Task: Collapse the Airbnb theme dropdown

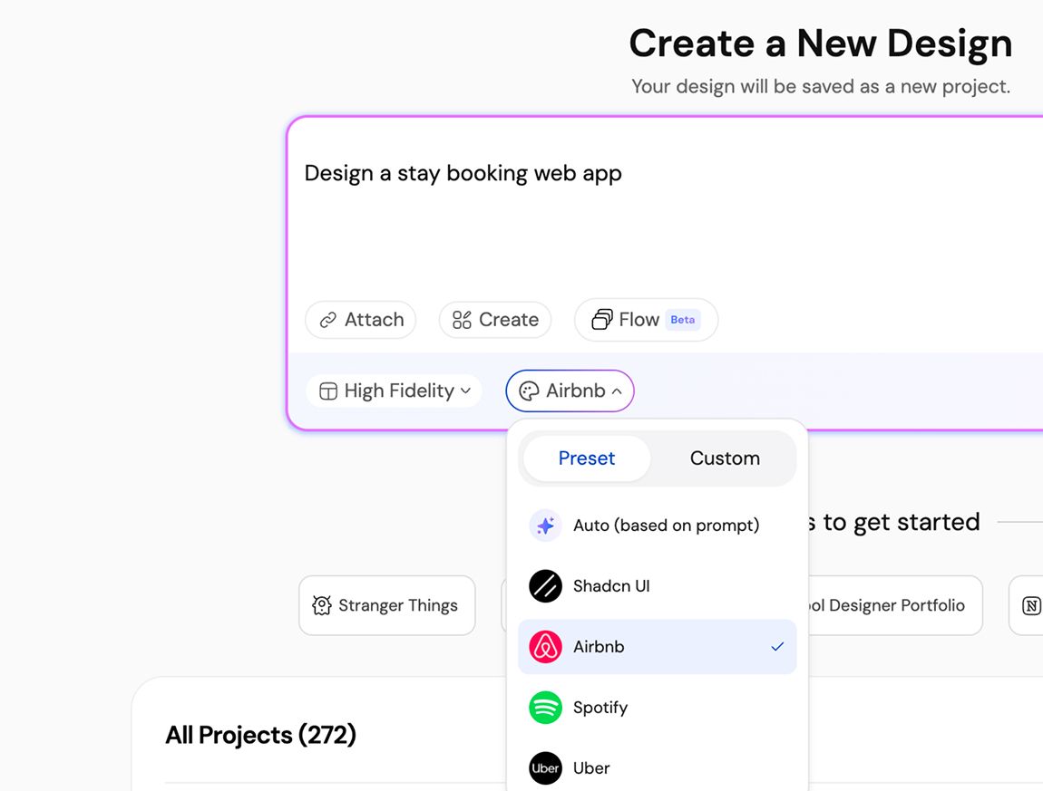Action: point(570,391)
